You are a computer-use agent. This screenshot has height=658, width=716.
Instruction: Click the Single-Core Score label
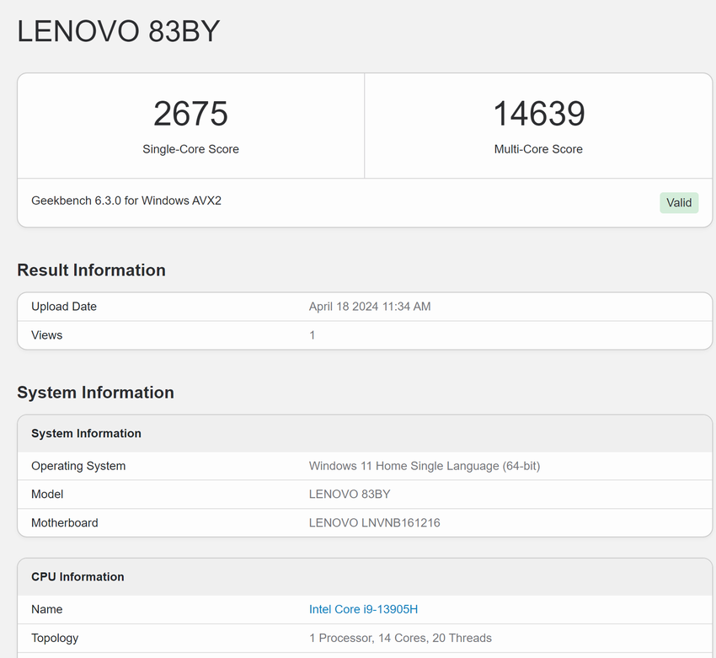pyautogui.click(x=190, y=149)
